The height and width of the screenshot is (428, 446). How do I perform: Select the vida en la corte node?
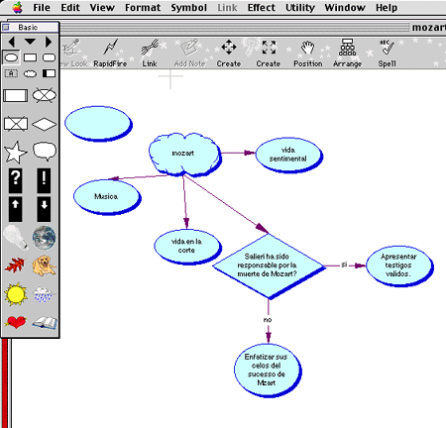tap(187, 247)
